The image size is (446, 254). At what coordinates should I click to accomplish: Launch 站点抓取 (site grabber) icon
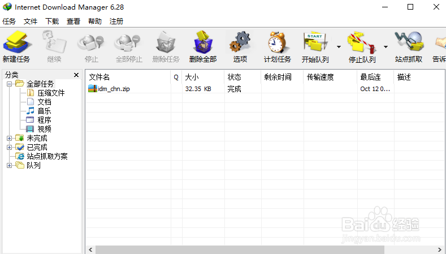409,42
